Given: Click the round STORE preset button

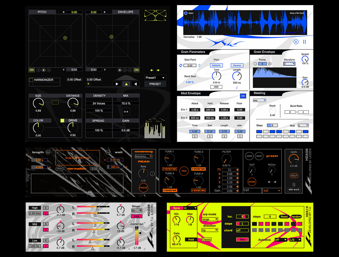Looking at the screenshot, I should point(252,182).
